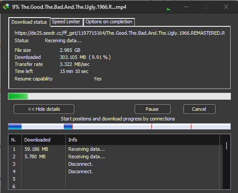238x193 pixels.
Task: Select connection row 2 with 5.780 MB
Action: click(x=115, y=157)
